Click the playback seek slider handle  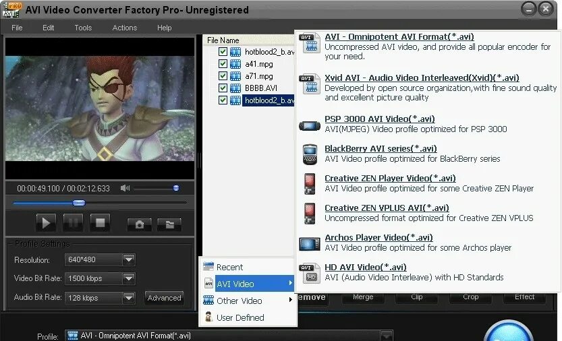(x=79, y=203)
